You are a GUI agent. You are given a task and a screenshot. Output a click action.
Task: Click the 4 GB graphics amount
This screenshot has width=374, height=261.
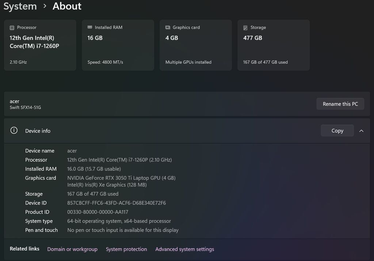point(172,38)
